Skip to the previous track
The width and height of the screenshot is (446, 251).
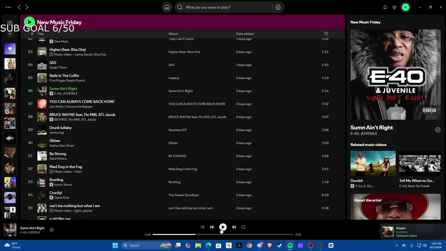click(212, 227)
